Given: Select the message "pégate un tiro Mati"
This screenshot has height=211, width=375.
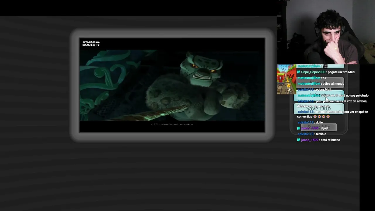Looking at the screenshot, I should 341,72.
